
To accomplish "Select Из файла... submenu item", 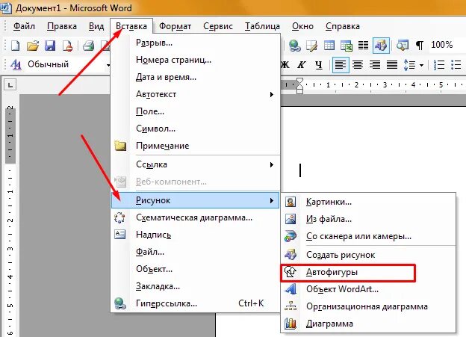I will (368, 219).
